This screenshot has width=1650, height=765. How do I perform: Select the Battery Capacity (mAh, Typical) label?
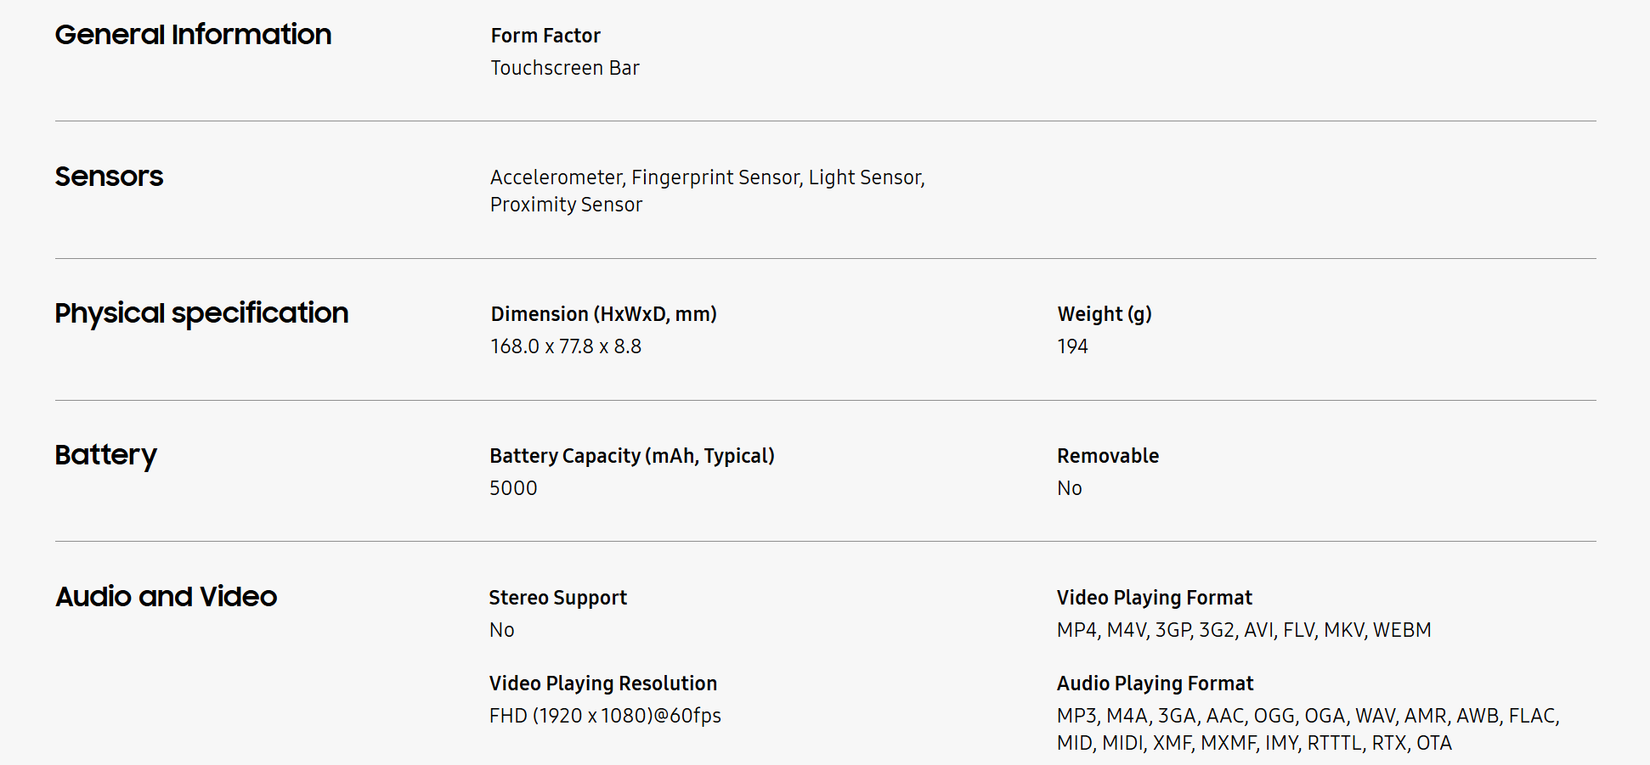tap(632, 456)
